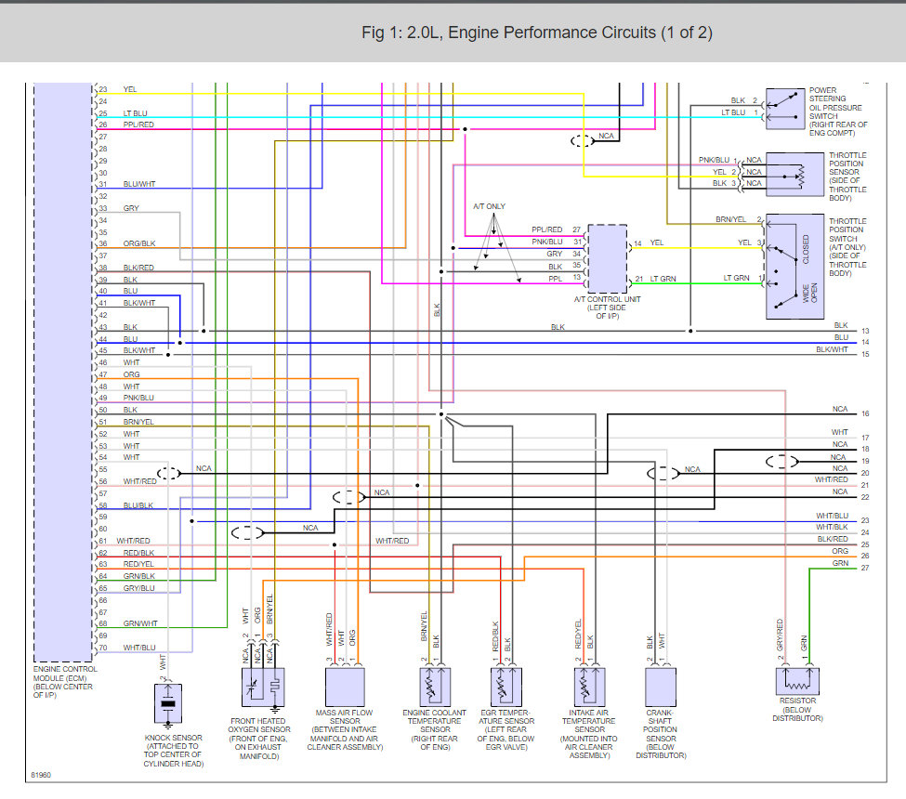Screen dimensions: 906x799
Task: Click the figure title 'Fig 1: 2.0L, Engine Performance Circuits'
Action: pos(537,33)
